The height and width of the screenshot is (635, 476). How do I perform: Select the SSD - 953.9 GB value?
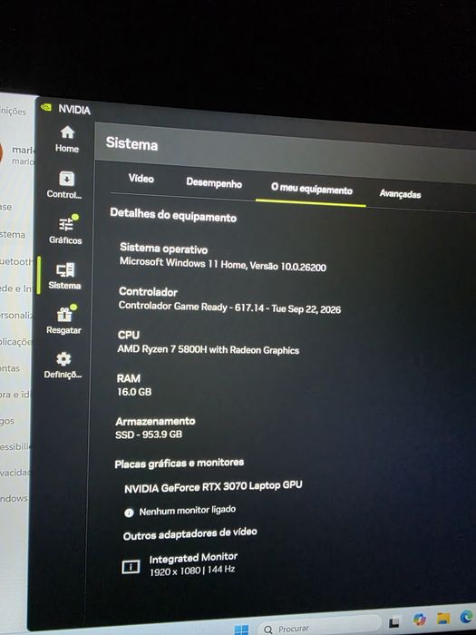(x=149, y=435)
